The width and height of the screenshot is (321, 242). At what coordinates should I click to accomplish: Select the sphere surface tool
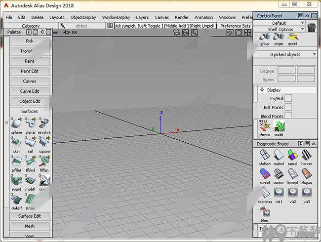(16, 123)
